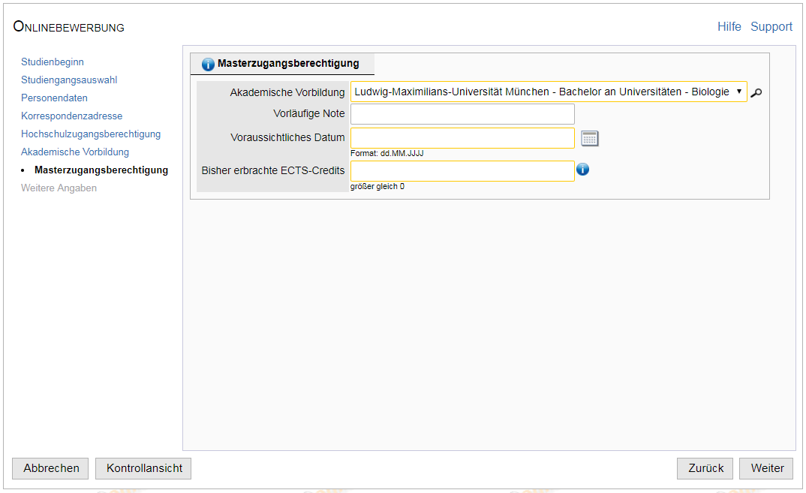Open Personendaten section in sidebar
Image resolution: width=806 pixels, height=493 pixels.
coord(54,98)
